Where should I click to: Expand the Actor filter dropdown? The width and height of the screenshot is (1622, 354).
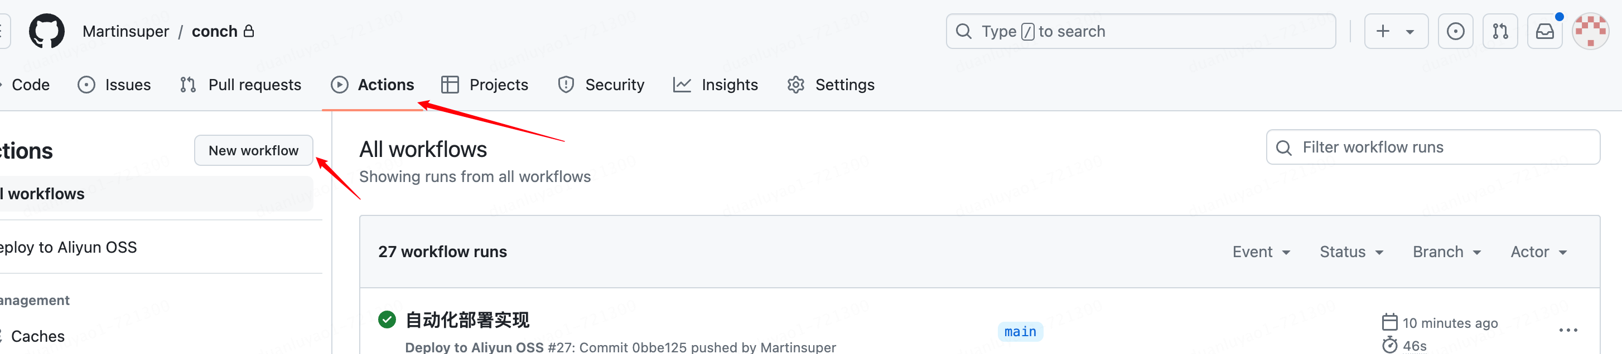1538,252
